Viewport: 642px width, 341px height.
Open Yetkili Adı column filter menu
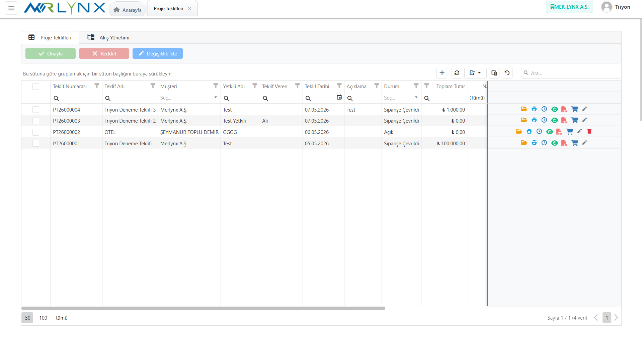tap(255, 86)
